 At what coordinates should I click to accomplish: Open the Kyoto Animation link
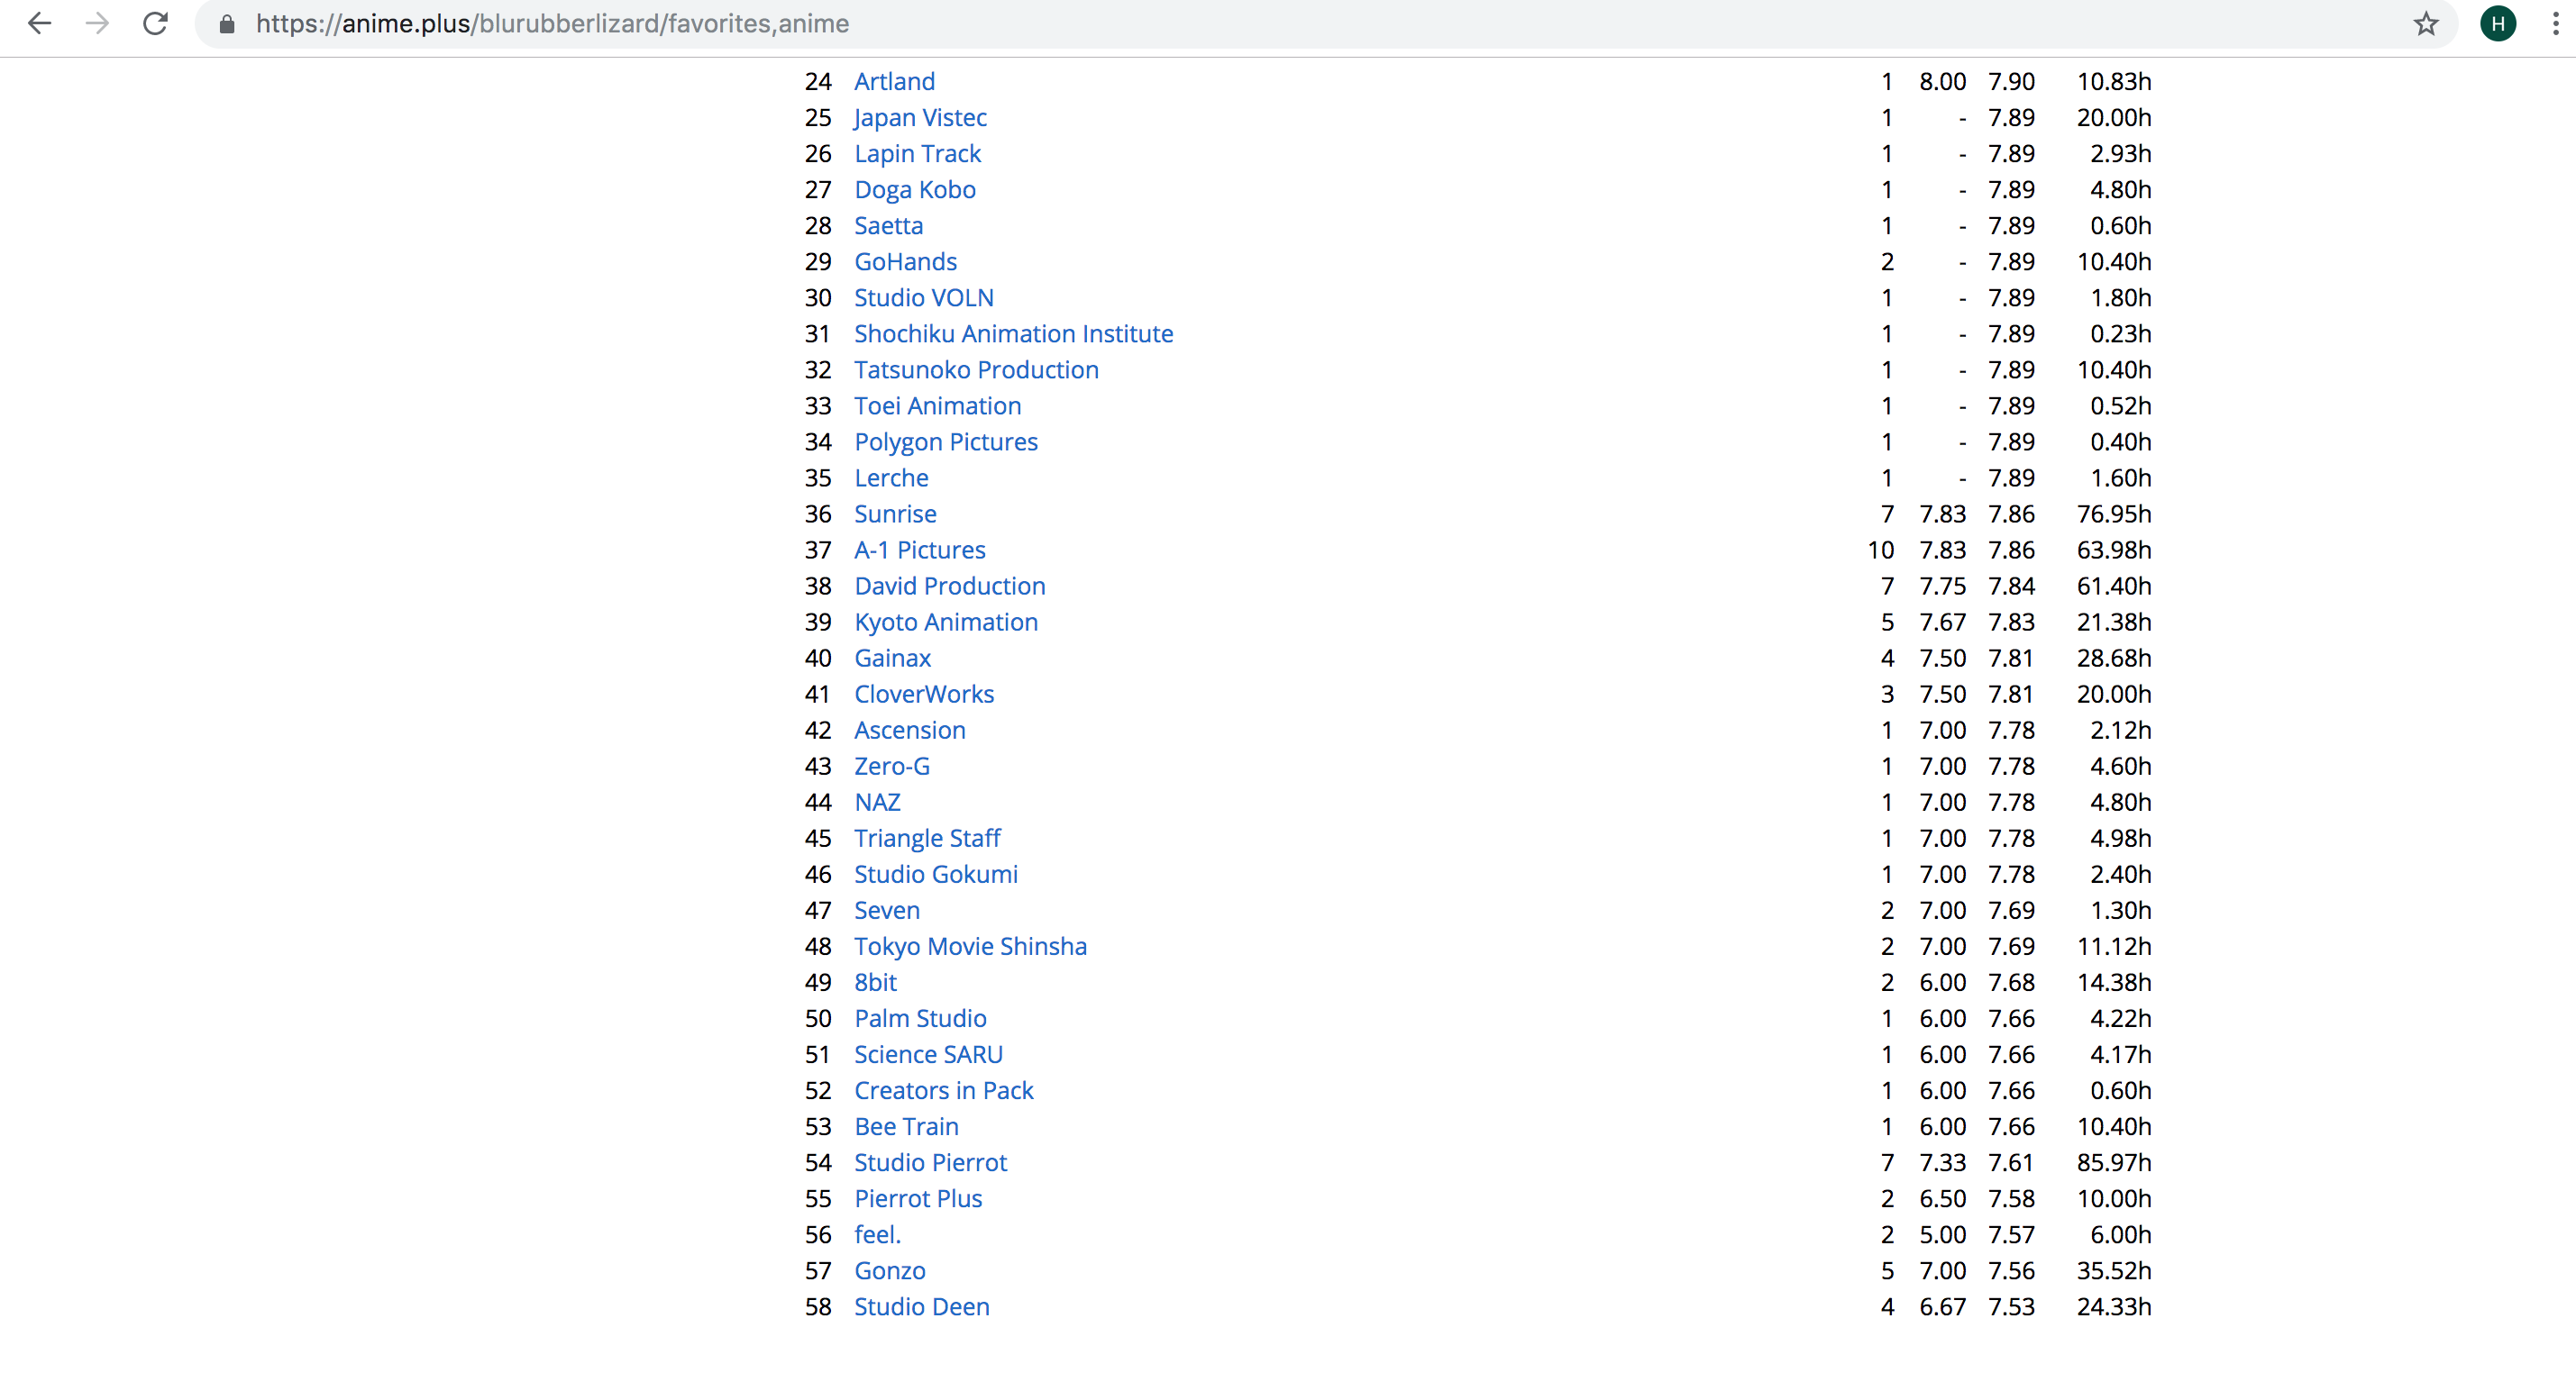(x=945, y=622)
